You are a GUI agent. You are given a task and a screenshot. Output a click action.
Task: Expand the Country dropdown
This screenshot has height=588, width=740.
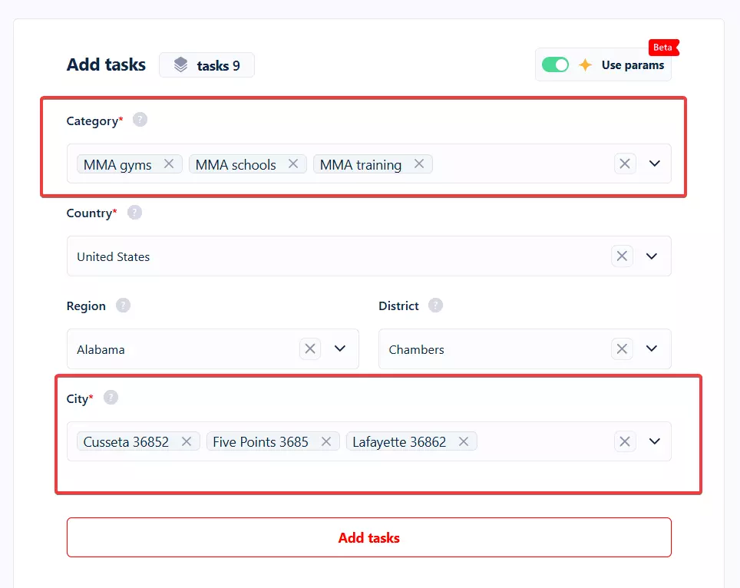coord(652,256)
